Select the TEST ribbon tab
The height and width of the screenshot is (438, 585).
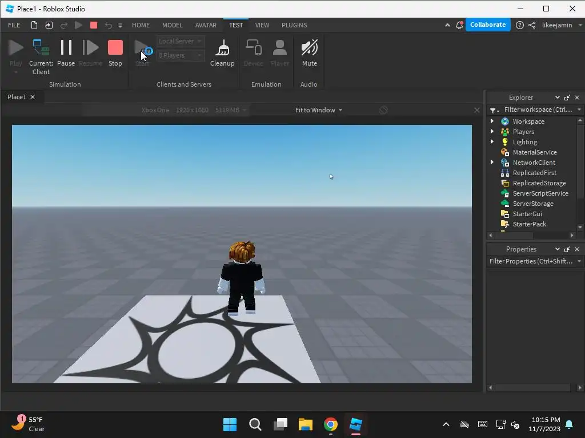click(x=236, y=25)
